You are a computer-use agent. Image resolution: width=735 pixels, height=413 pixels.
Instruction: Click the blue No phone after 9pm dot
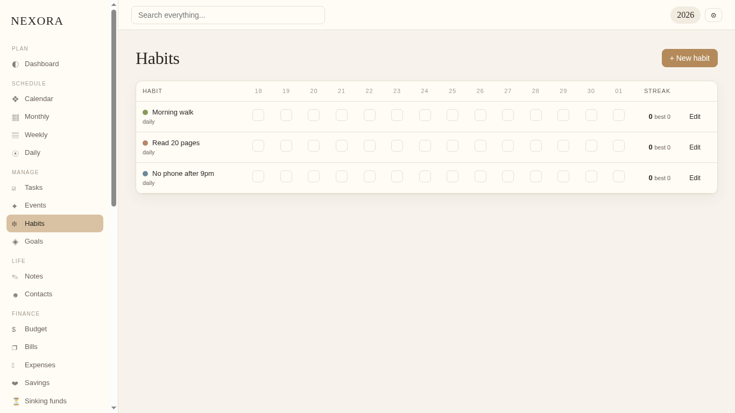click(x=145, y=174)
